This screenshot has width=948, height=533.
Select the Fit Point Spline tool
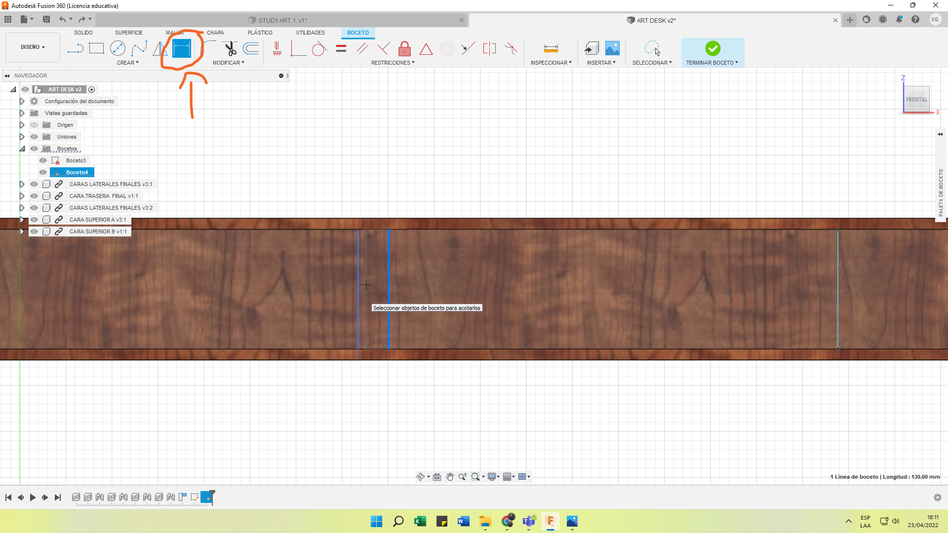pyautogui.click(x=139, y=48)
